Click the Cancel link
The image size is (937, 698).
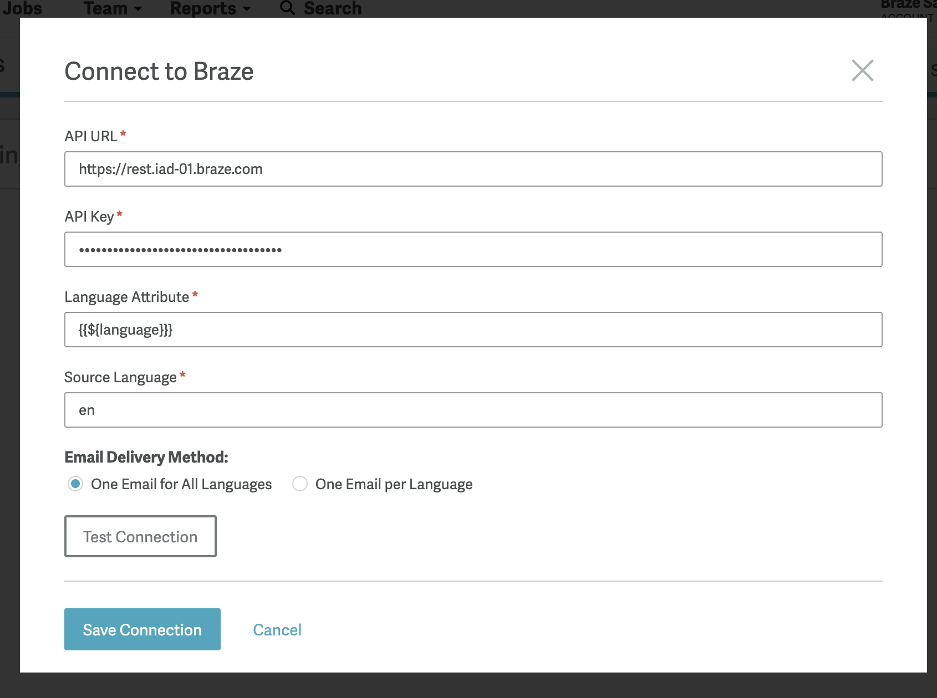[x=277, y=629]
